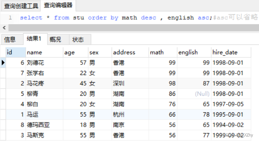The image size is (259, 141).
Task: Click the math column header
Action: click(163, 52)
